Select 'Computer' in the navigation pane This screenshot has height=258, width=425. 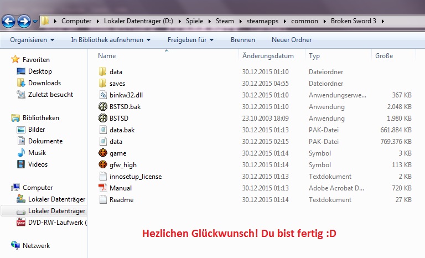[x=38, y=188]
